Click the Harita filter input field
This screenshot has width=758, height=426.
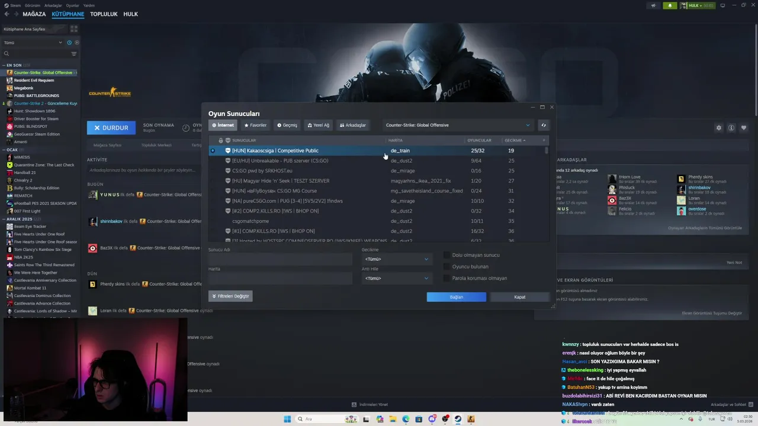point(280,278)
